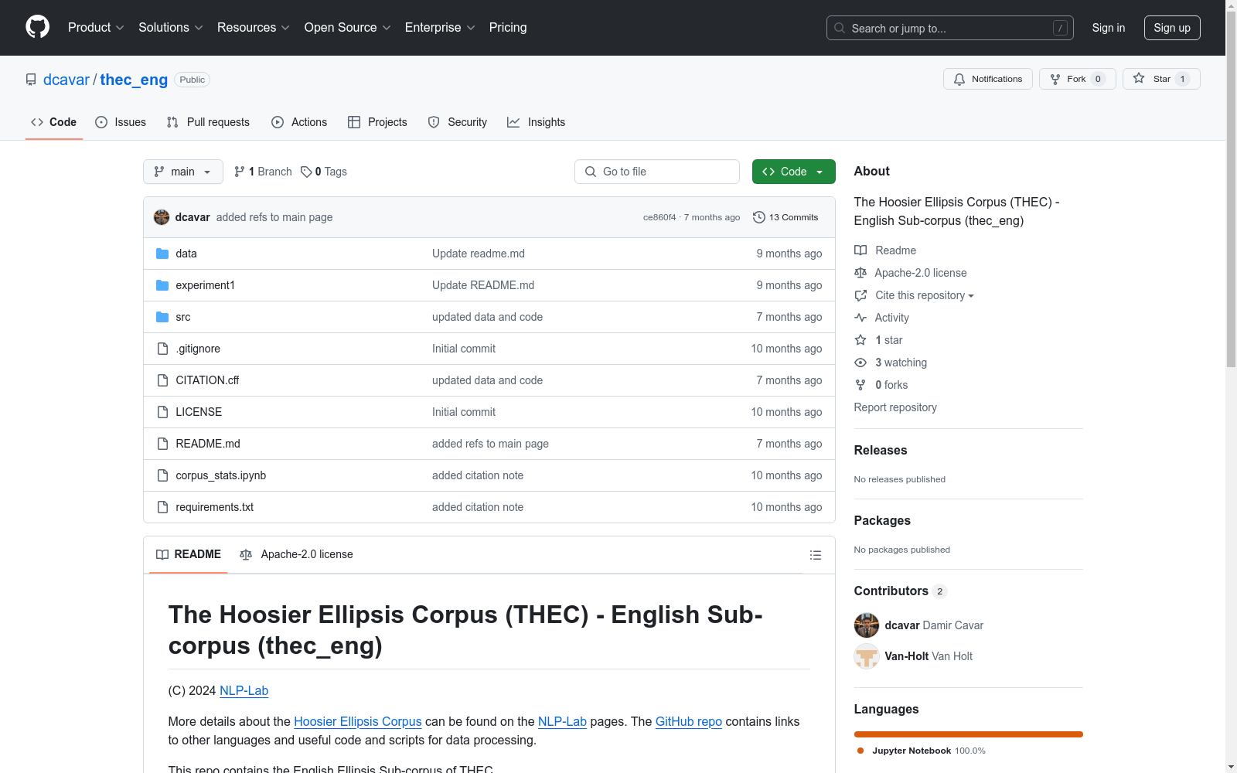The image size is (1237, 773).
Task: Open the Releases heading link
Action: (x=881, y=450)
